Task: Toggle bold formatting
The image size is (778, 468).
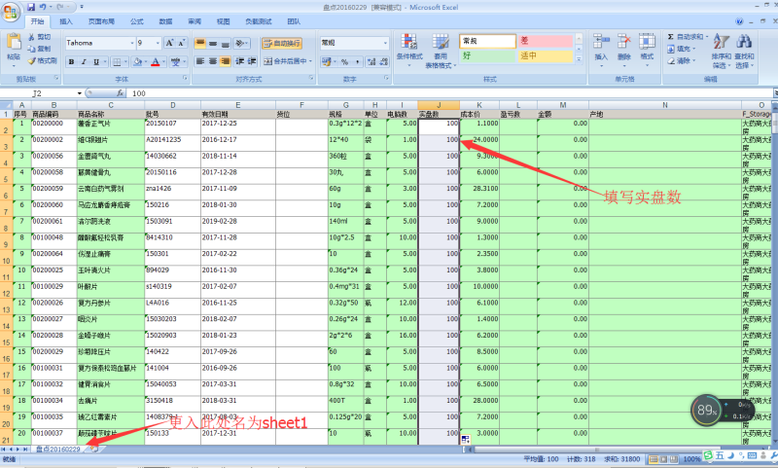Action: tap(71, 62)
